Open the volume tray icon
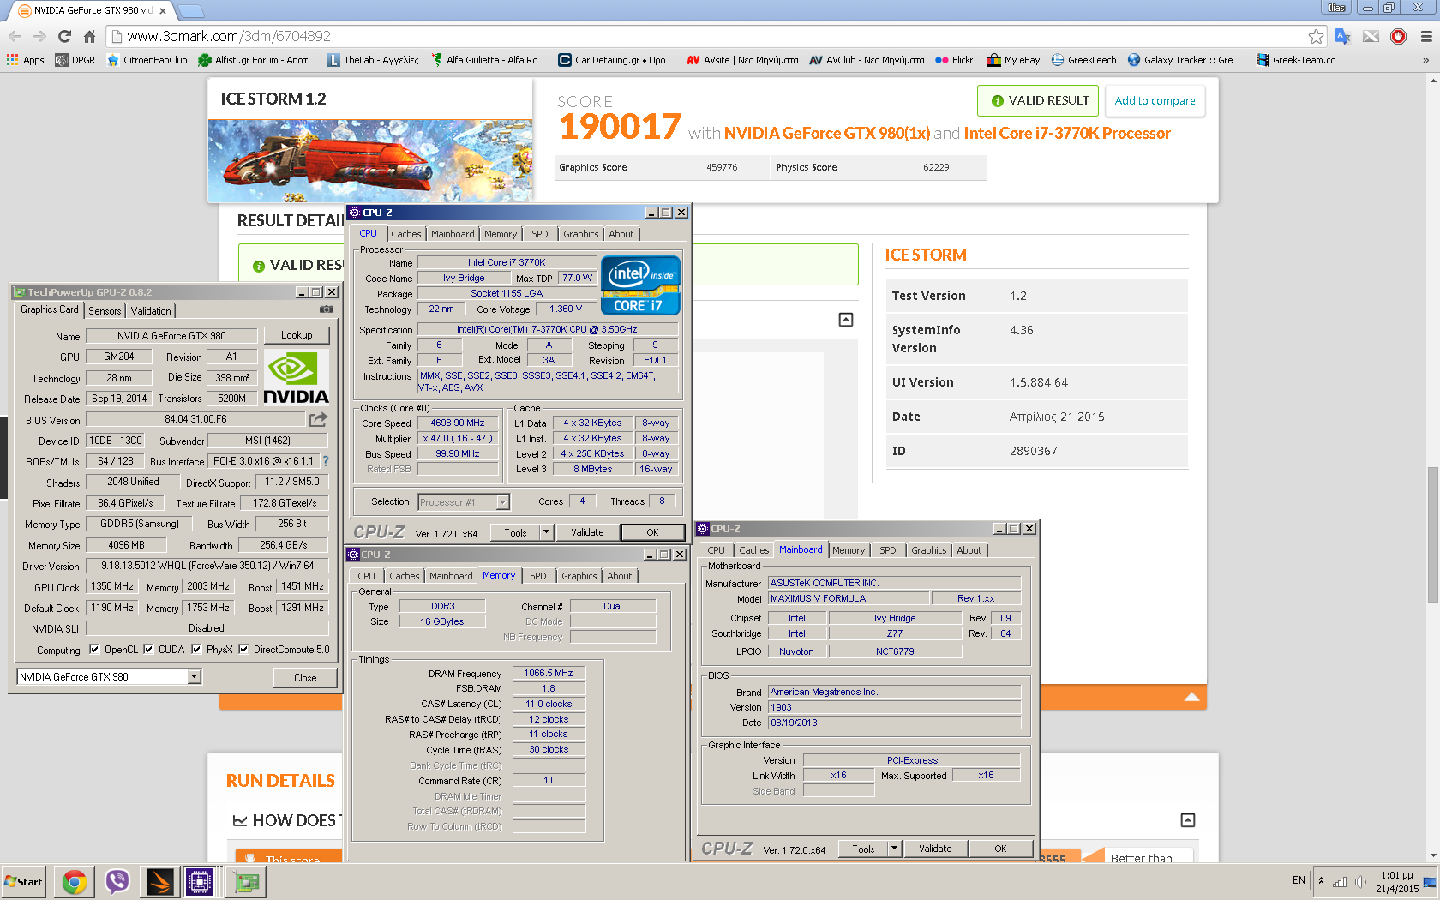Viewport: 1440px width, 900px height. tap(1360, 882)
